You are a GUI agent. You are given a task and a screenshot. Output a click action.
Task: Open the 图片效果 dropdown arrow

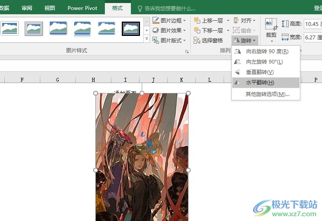[x=185, y=30]
